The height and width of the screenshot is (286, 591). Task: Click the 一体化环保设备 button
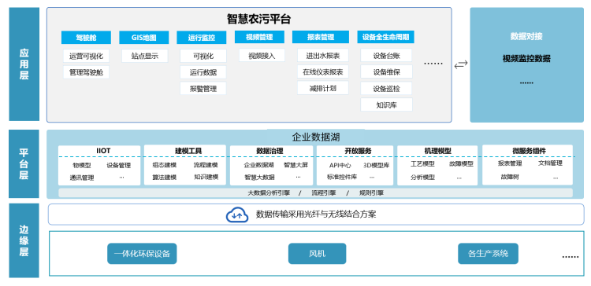142,253
